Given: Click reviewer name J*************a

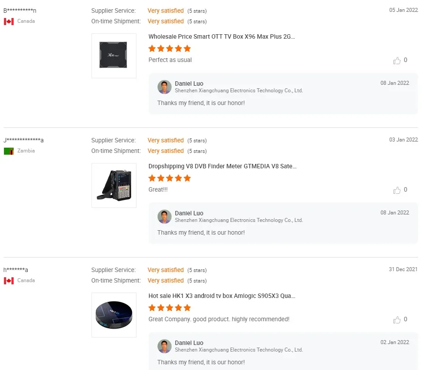Looking at the screenshot, I should tap(24, 141).
